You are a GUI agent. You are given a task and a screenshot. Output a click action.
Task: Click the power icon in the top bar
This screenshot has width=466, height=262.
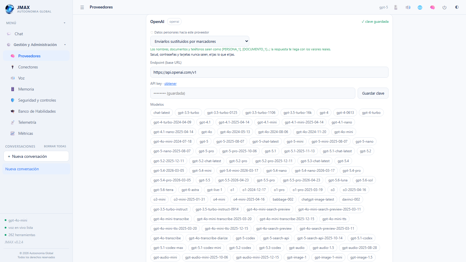point(444,7)
